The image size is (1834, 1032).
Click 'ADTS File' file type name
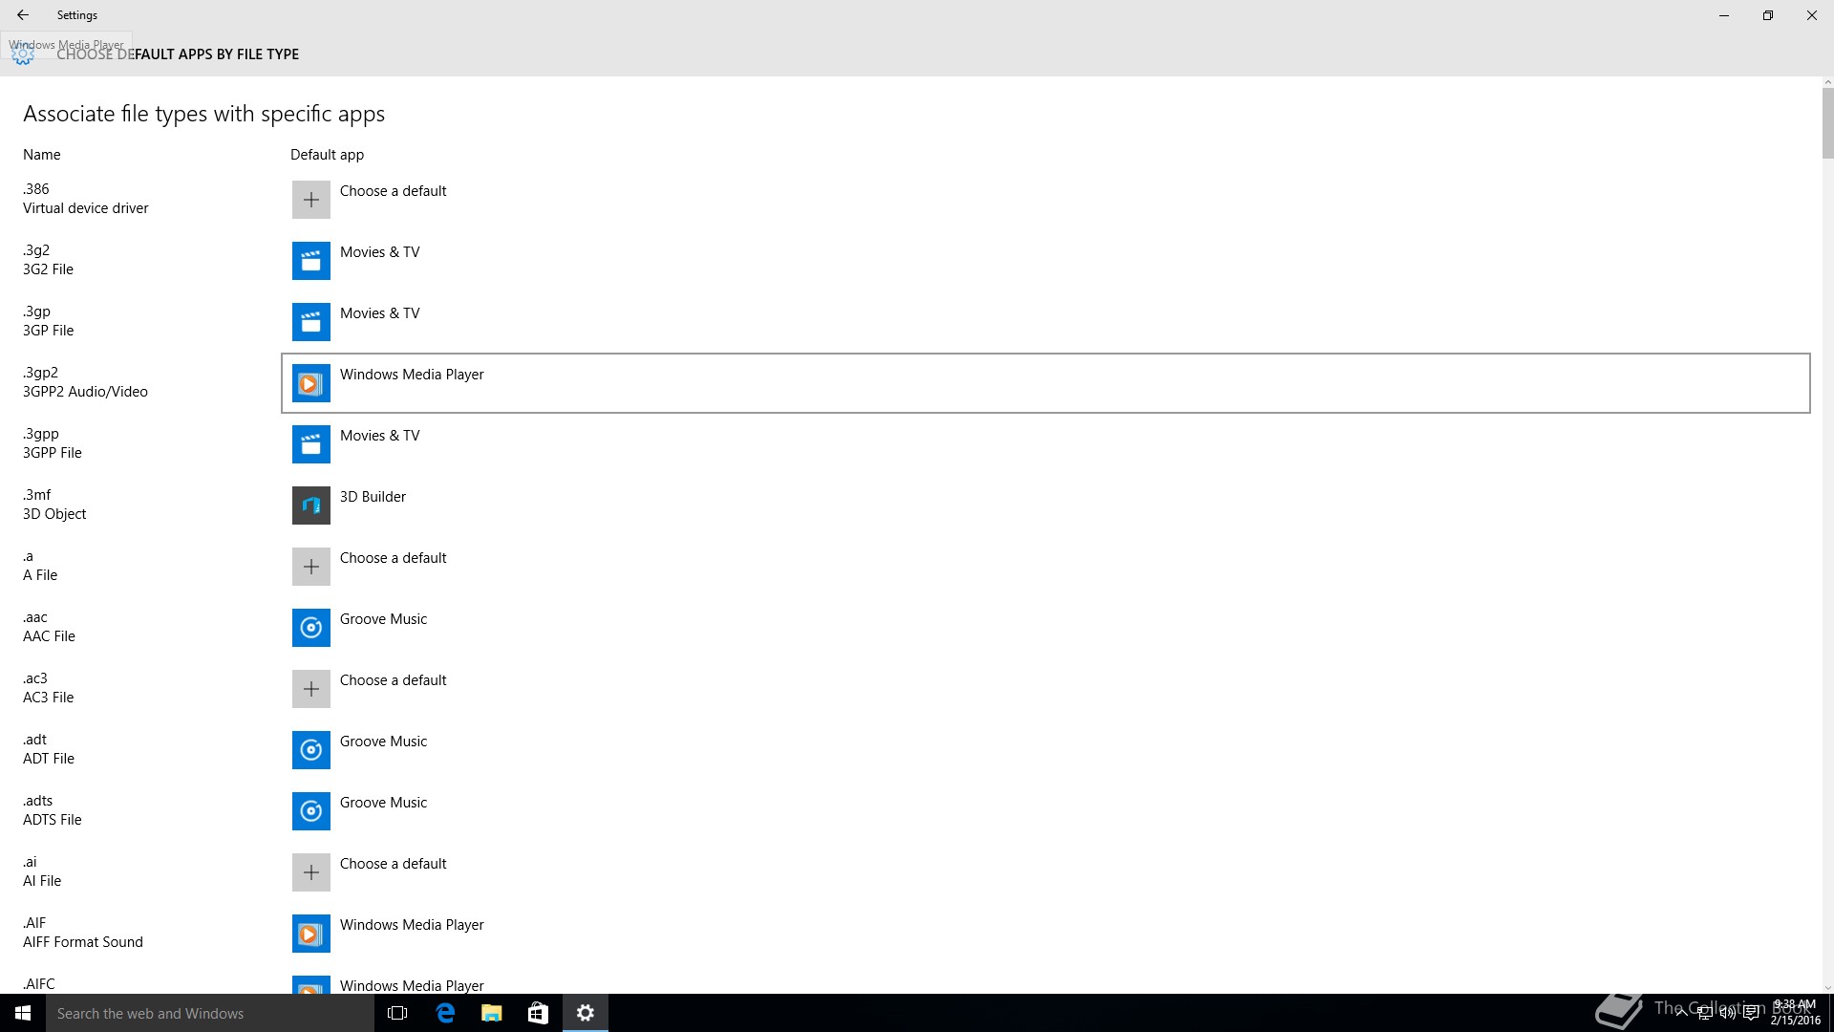tap(53, 820)
